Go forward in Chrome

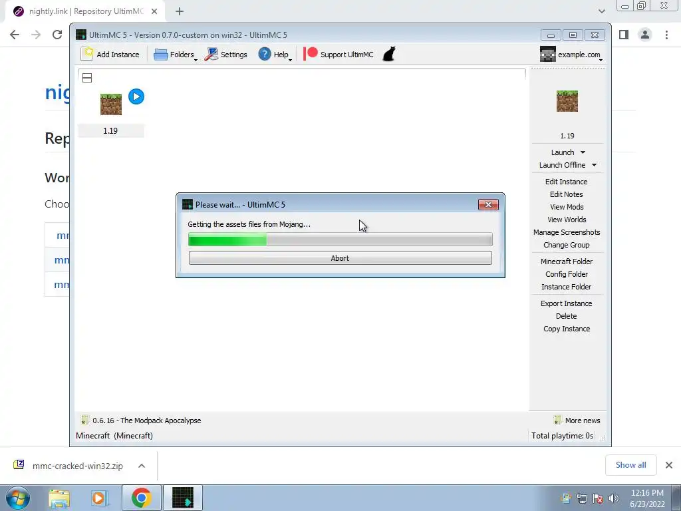point(36,35)
